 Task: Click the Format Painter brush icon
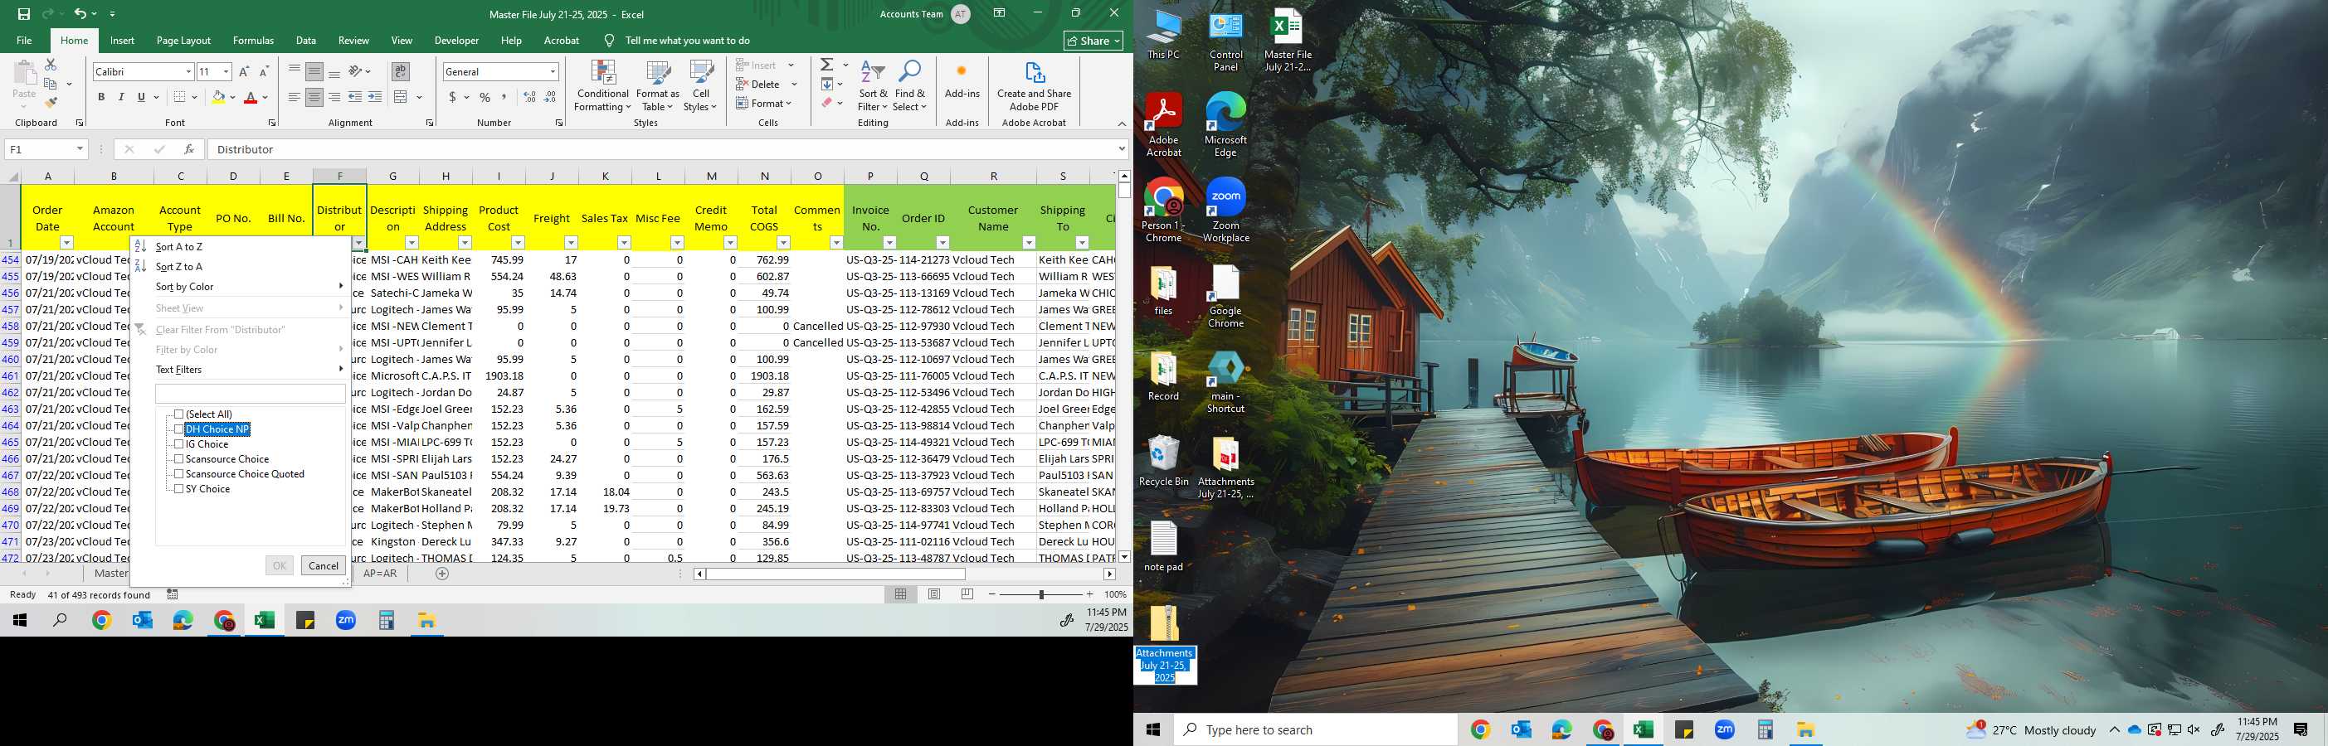(51, 103)
